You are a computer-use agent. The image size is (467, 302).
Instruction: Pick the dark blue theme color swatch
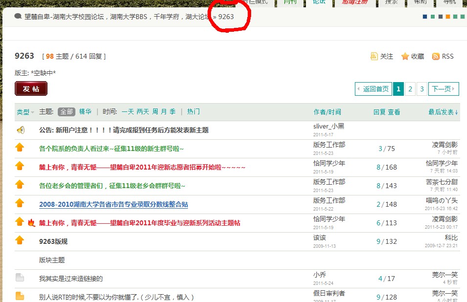pyautogui.click(x=424, y=17)
